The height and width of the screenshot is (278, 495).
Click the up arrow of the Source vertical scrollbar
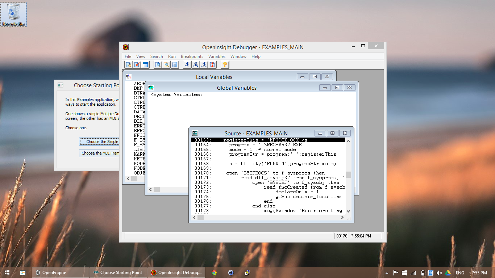348,140
